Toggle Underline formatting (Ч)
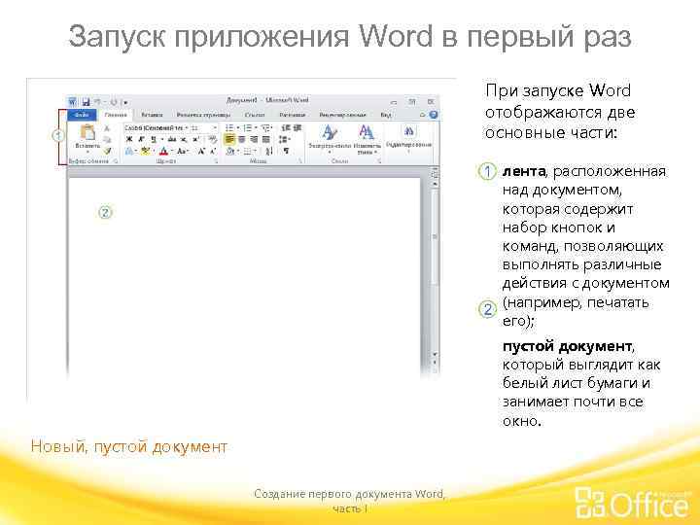The width and height of the screenshot is (700, 525). (x=154, y=139)
